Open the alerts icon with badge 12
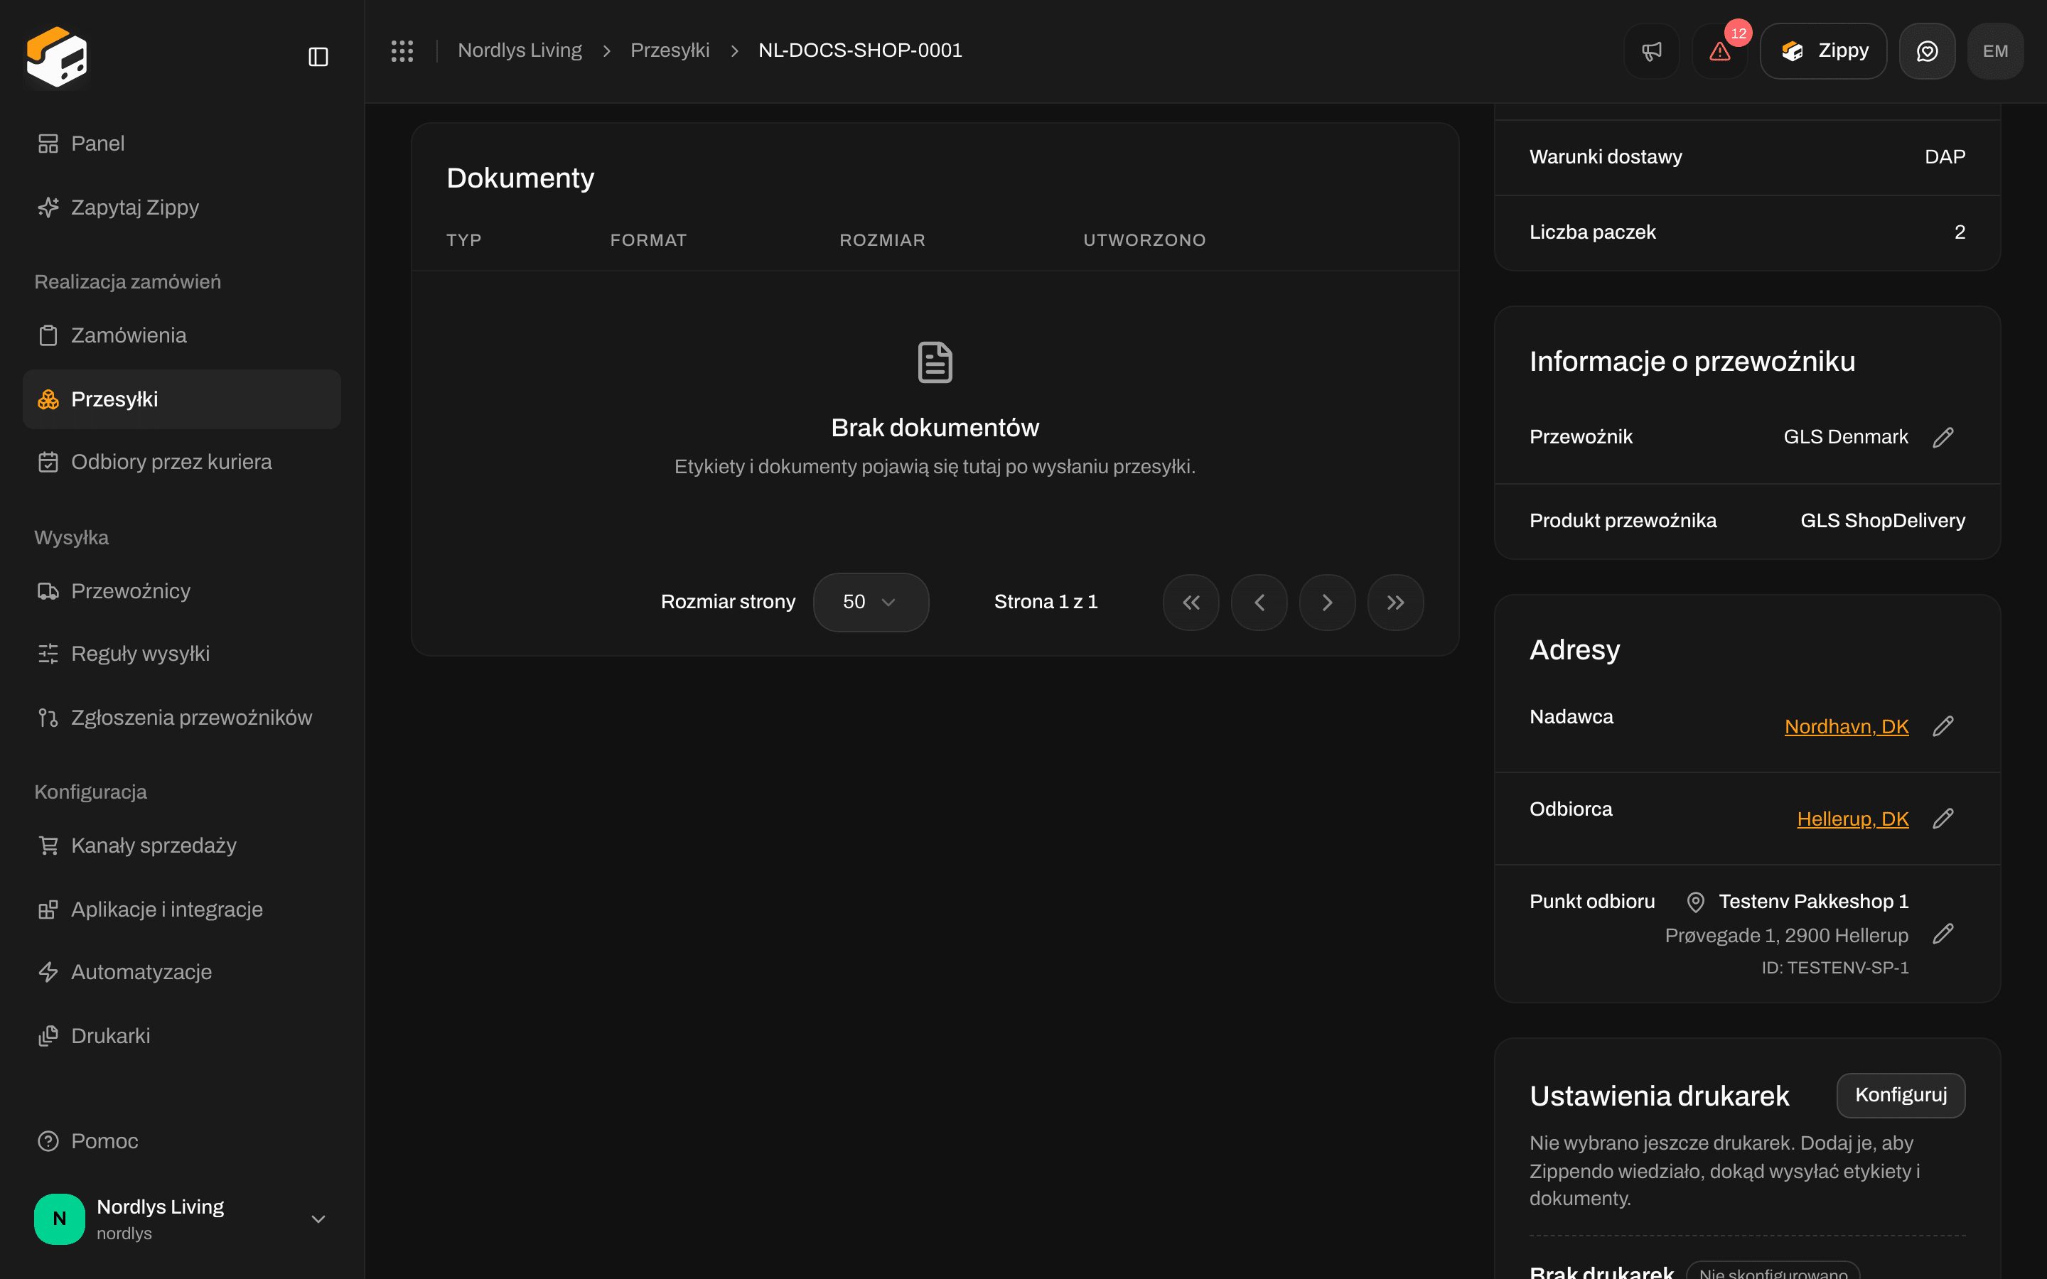 coord(1719,50)
